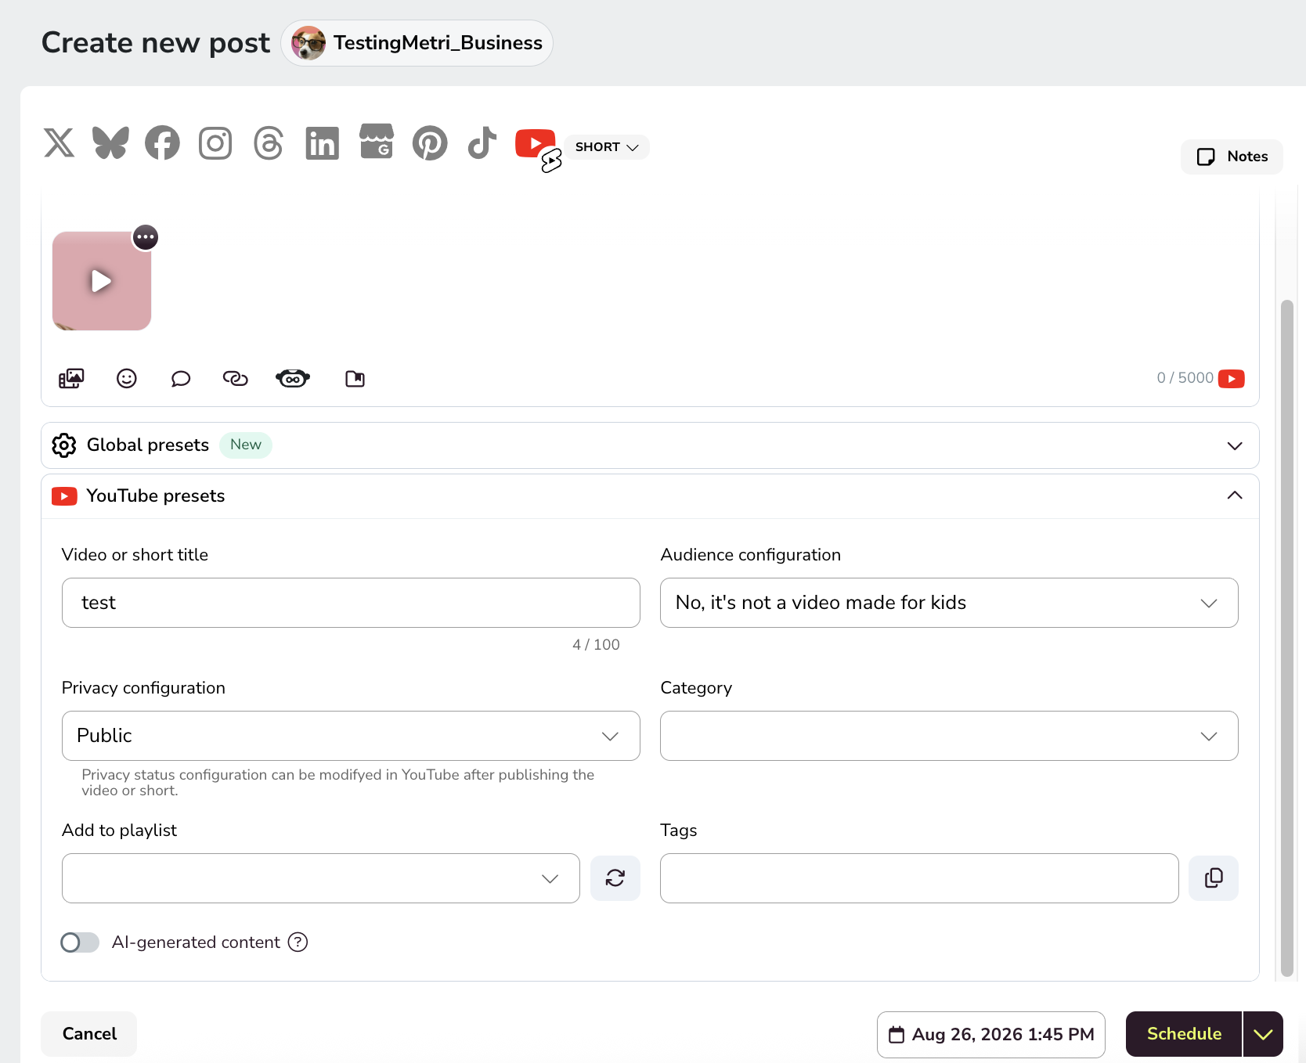Screen dimensions: 1306x1063
Task: Open the SHORT post type dropdown
Action: 607,147
